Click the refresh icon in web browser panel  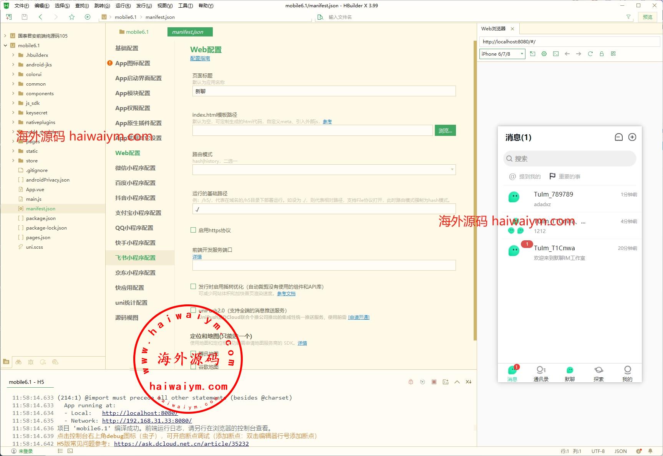tap(590, 54)
